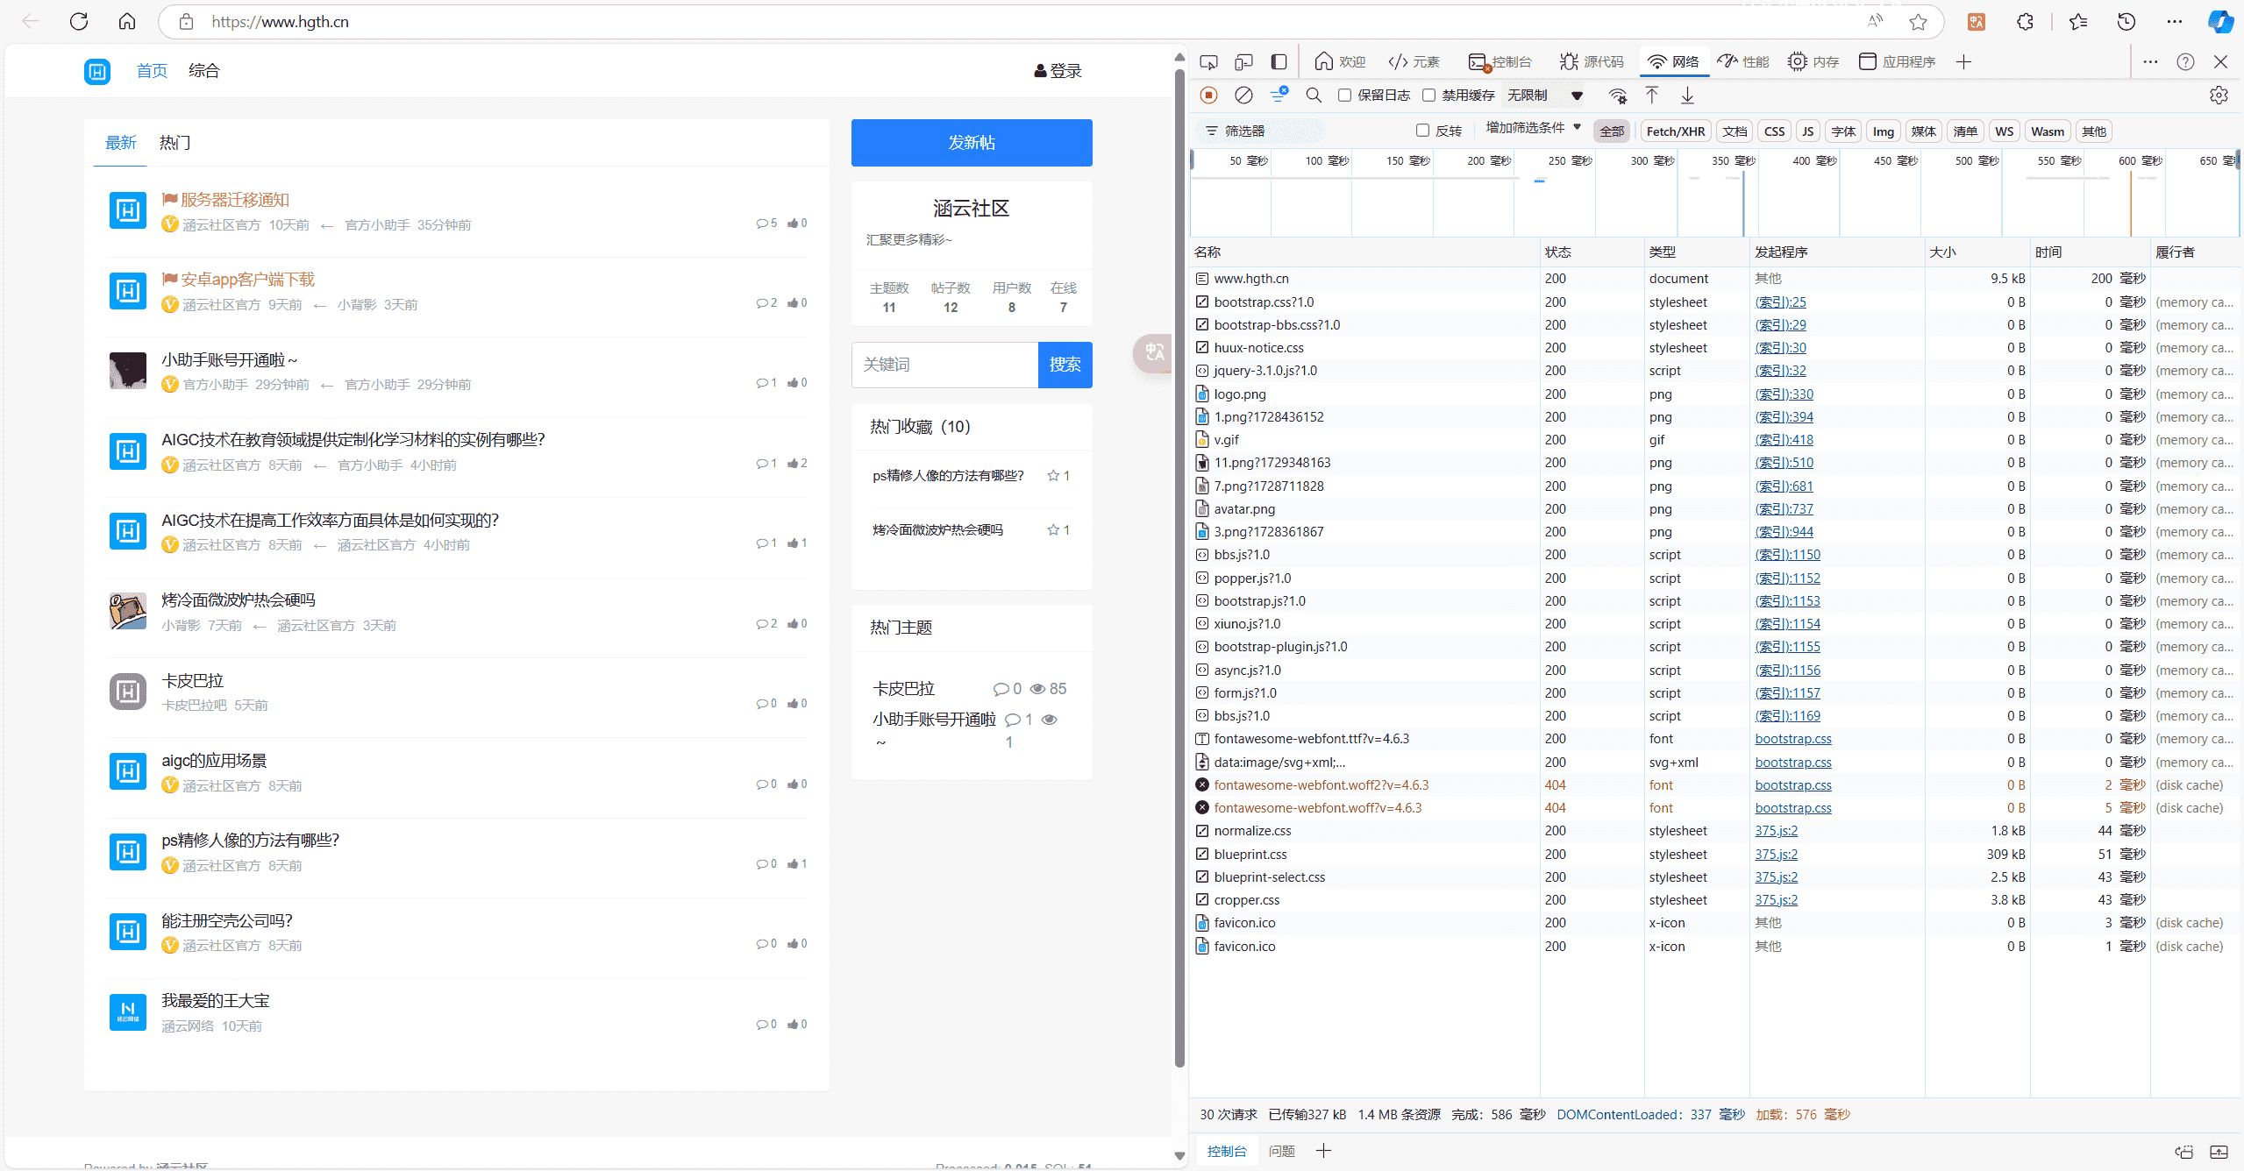Switch to the Elements tab (元素)

pos(1414,61)
